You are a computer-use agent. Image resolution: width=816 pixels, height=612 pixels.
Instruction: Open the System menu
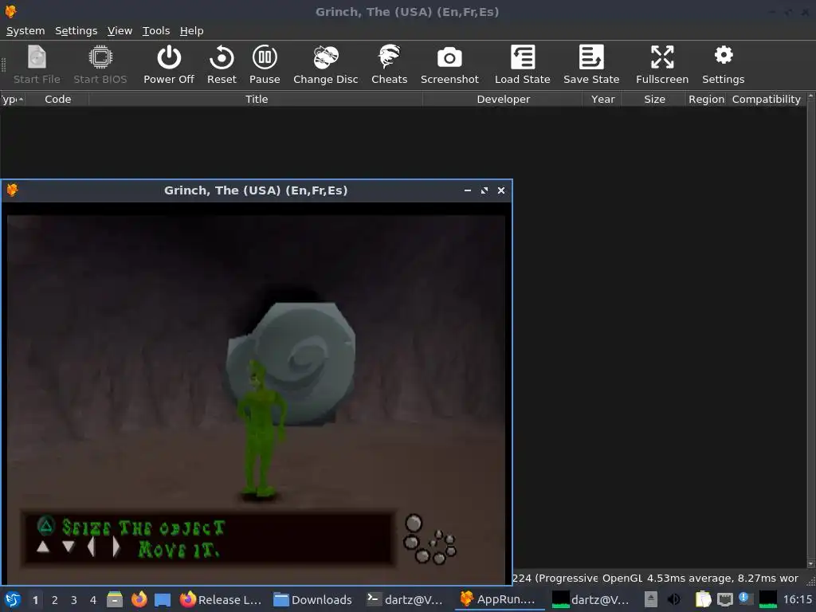[x=25, y=31]
